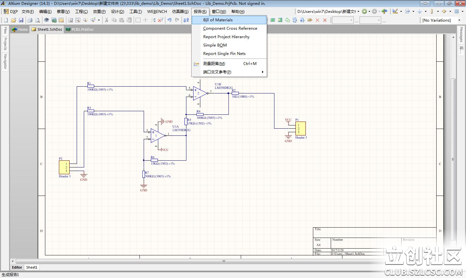Click the Place Part green component icon
This screenshot has width=466, height=278.
[272, 20]
